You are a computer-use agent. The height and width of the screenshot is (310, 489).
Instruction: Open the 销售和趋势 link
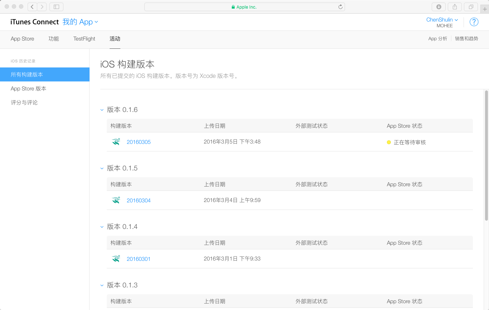[x=466, y=39]
